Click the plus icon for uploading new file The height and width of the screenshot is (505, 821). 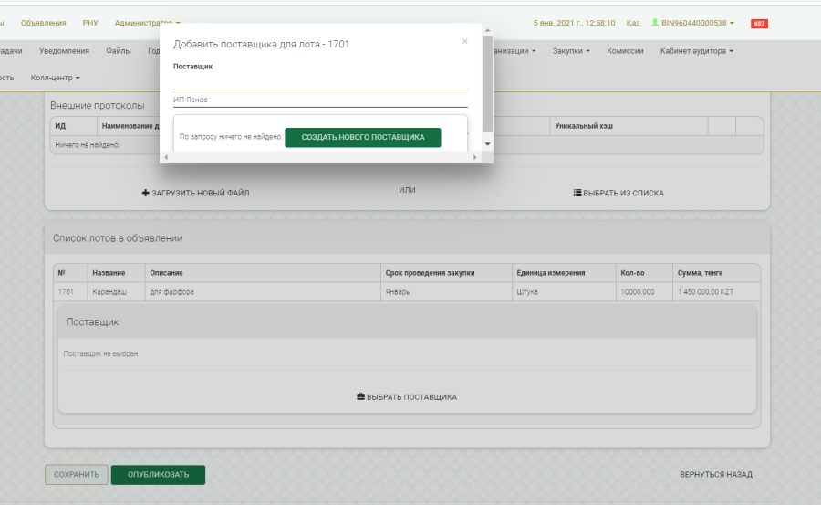[145, 194]
